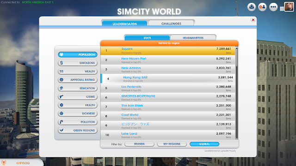Select the Pollution category
Image resolution: width=296 pixels, height=166 pixels.
(x=78, y=122)
